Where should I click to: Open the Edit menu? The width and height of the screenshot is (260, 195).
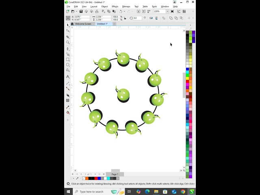coord(76,6)
